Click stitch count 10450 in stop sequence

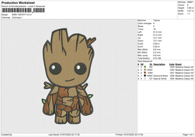point(149,76)
